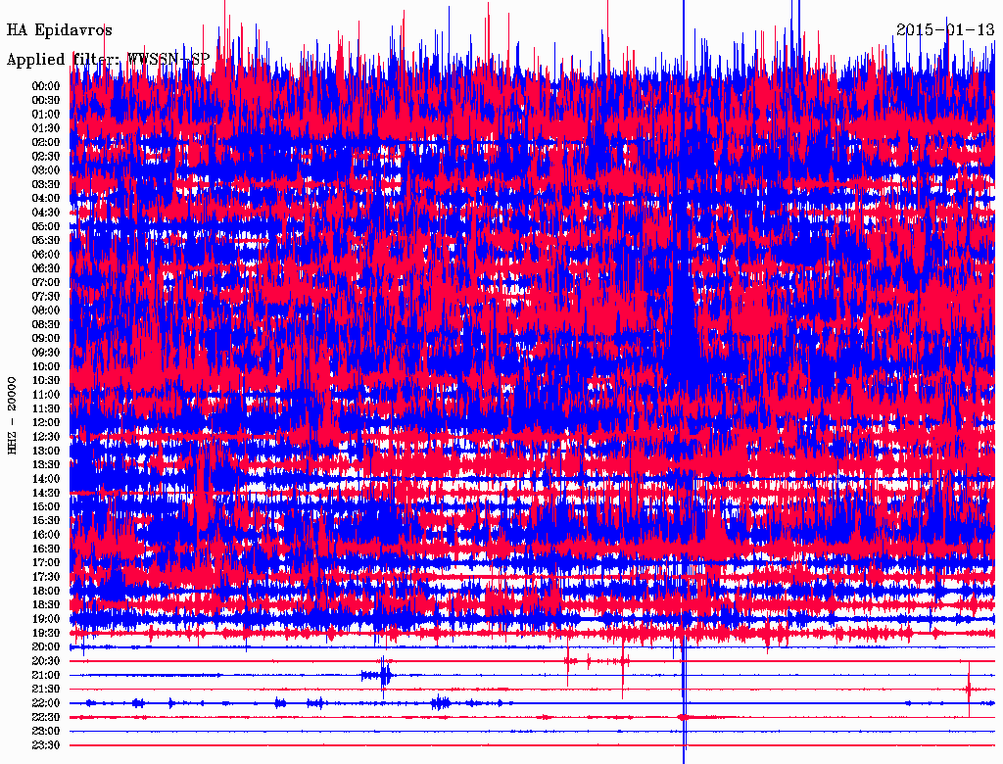
Task: Select the 04:00 time row label
Action: pos(46,199)
